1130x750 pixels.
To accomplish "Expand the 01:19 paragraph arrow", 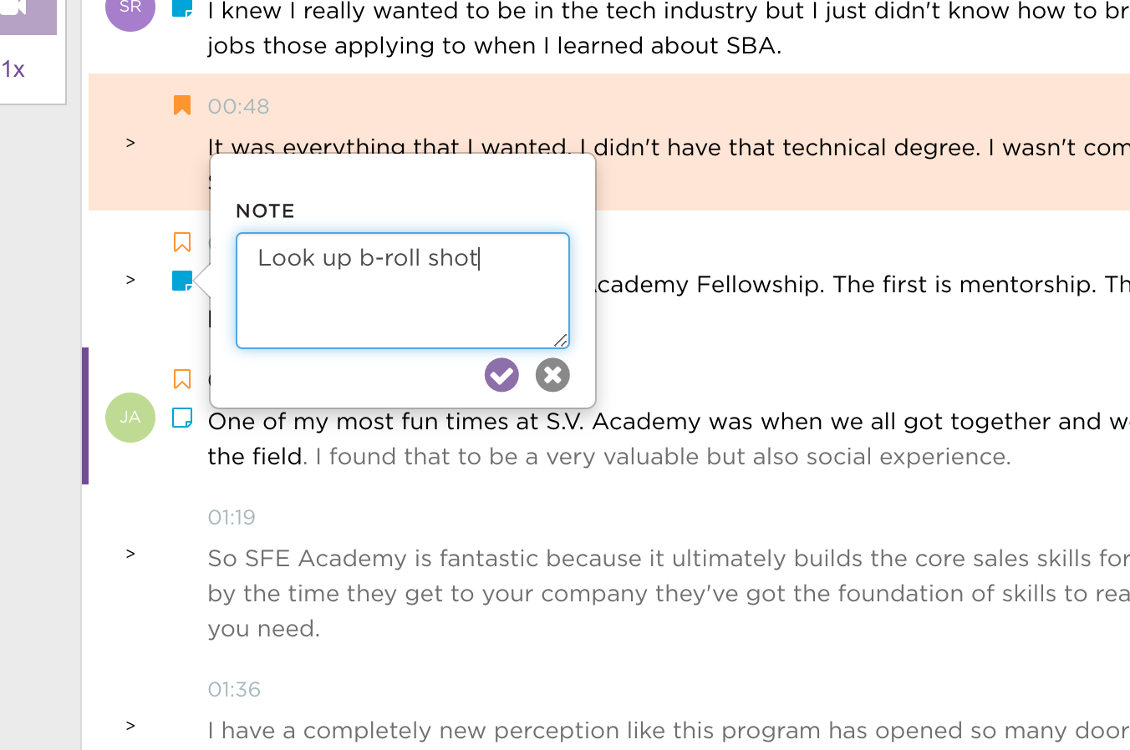I will [130, 554].
